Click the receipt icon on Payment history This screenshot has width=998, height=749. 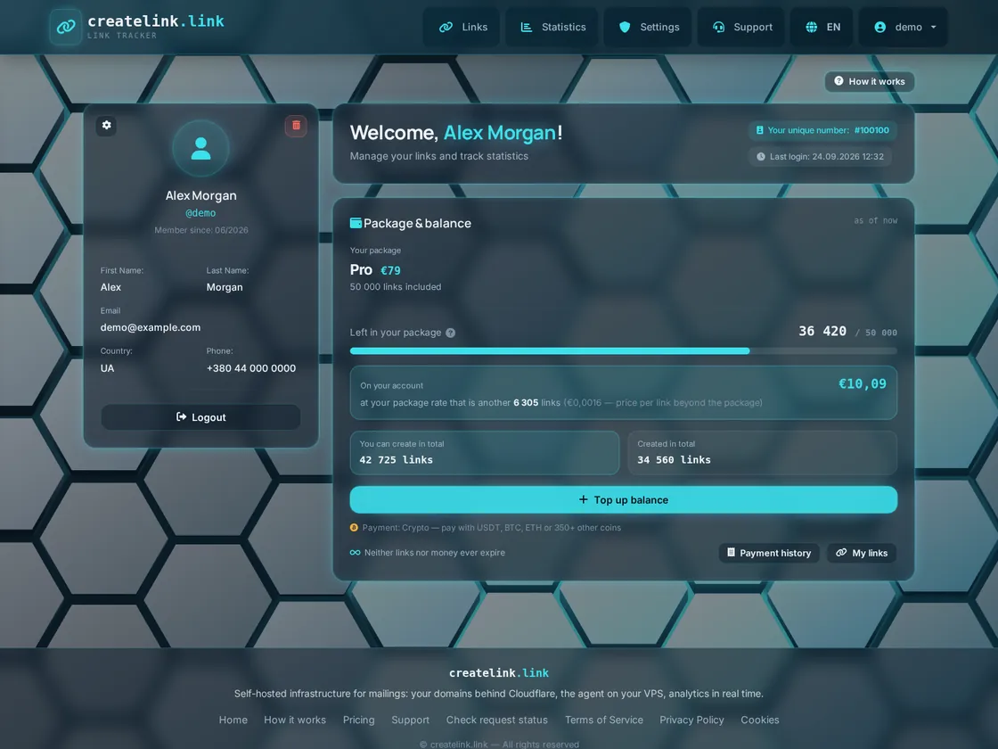coord(731,552)
